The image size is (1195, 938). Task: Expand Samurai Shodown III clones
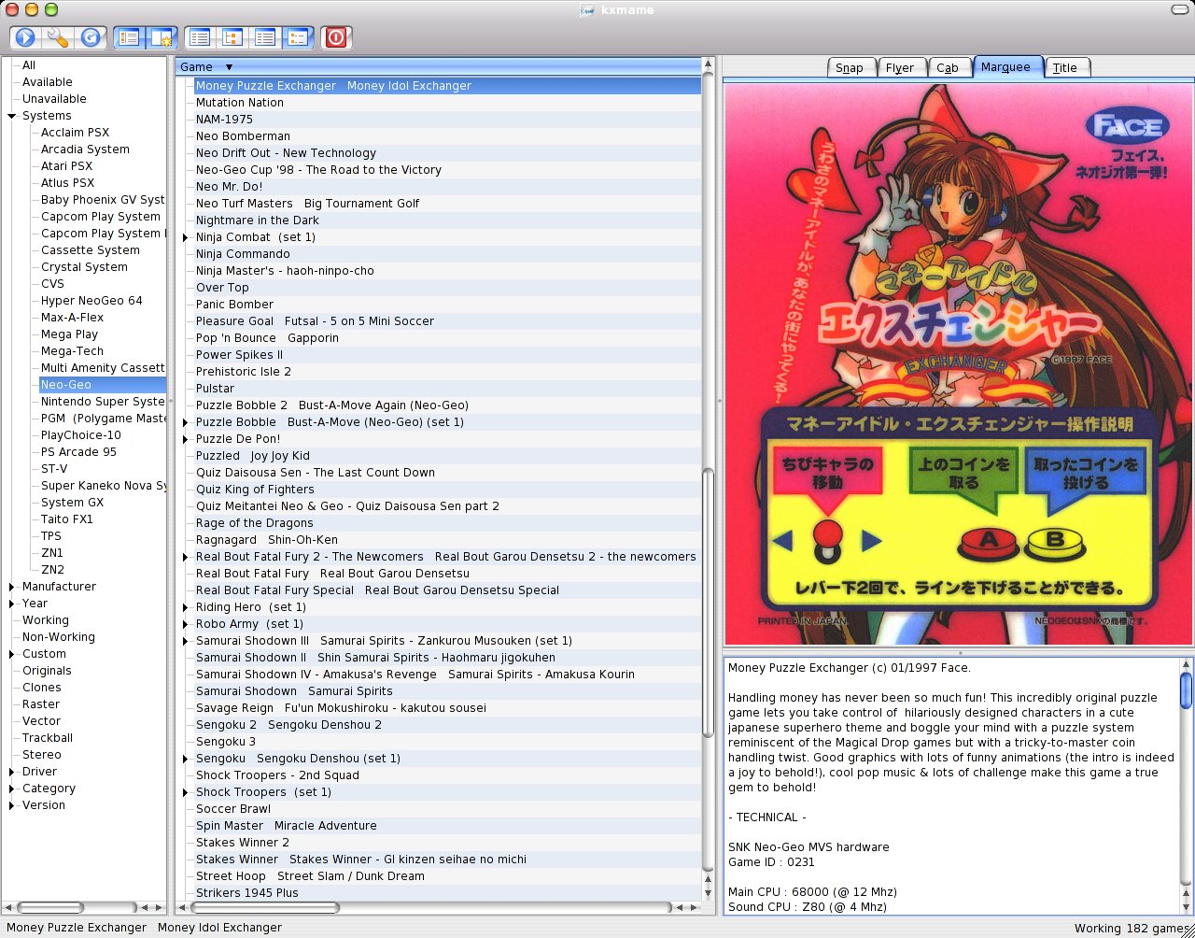(x=186, y=641)
